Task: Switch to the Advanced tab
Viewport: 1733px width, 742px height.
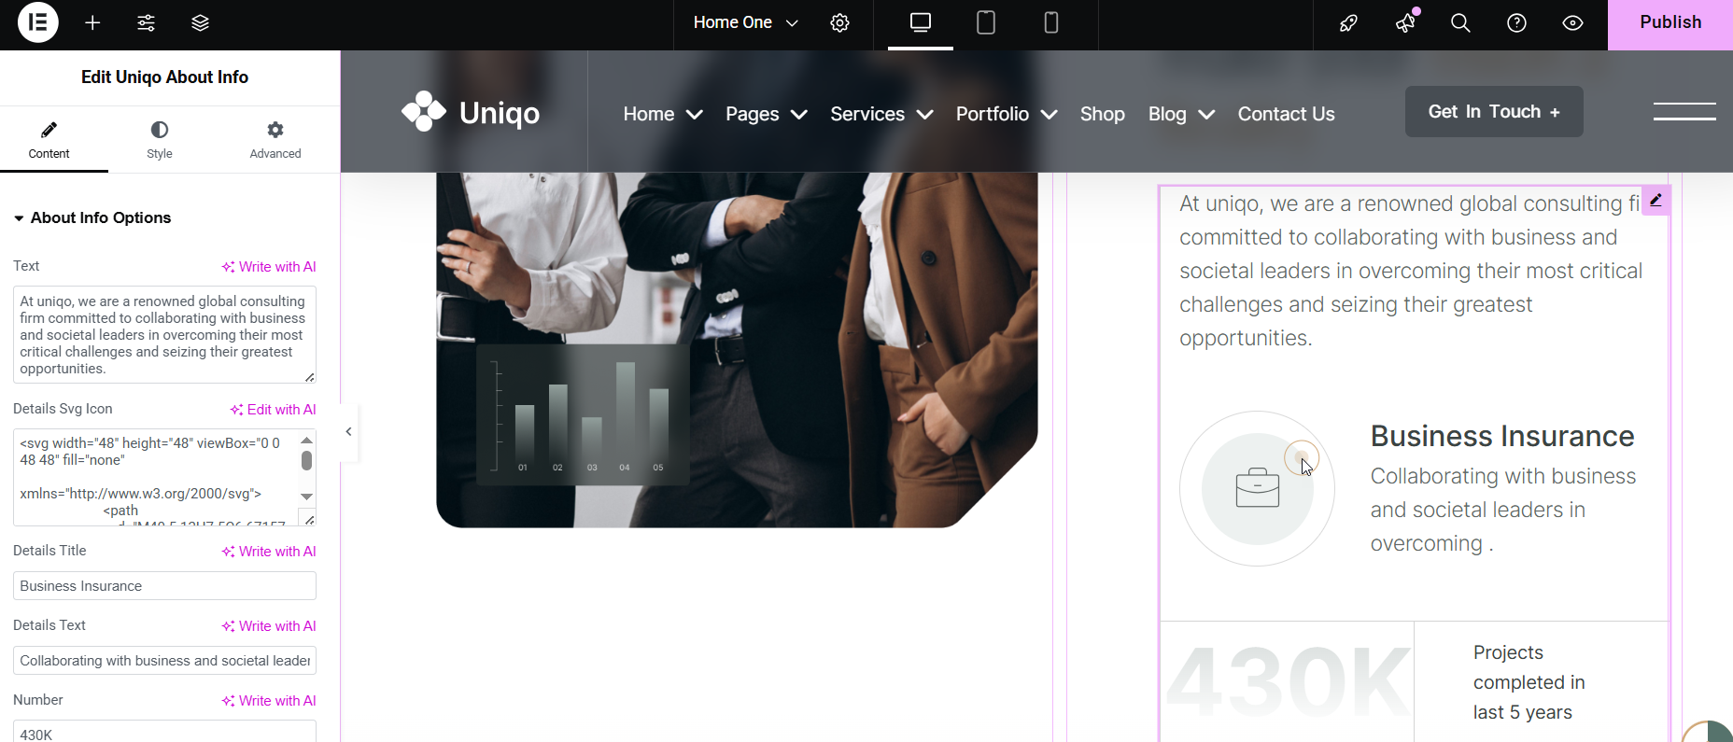Action: click(275, 140)
